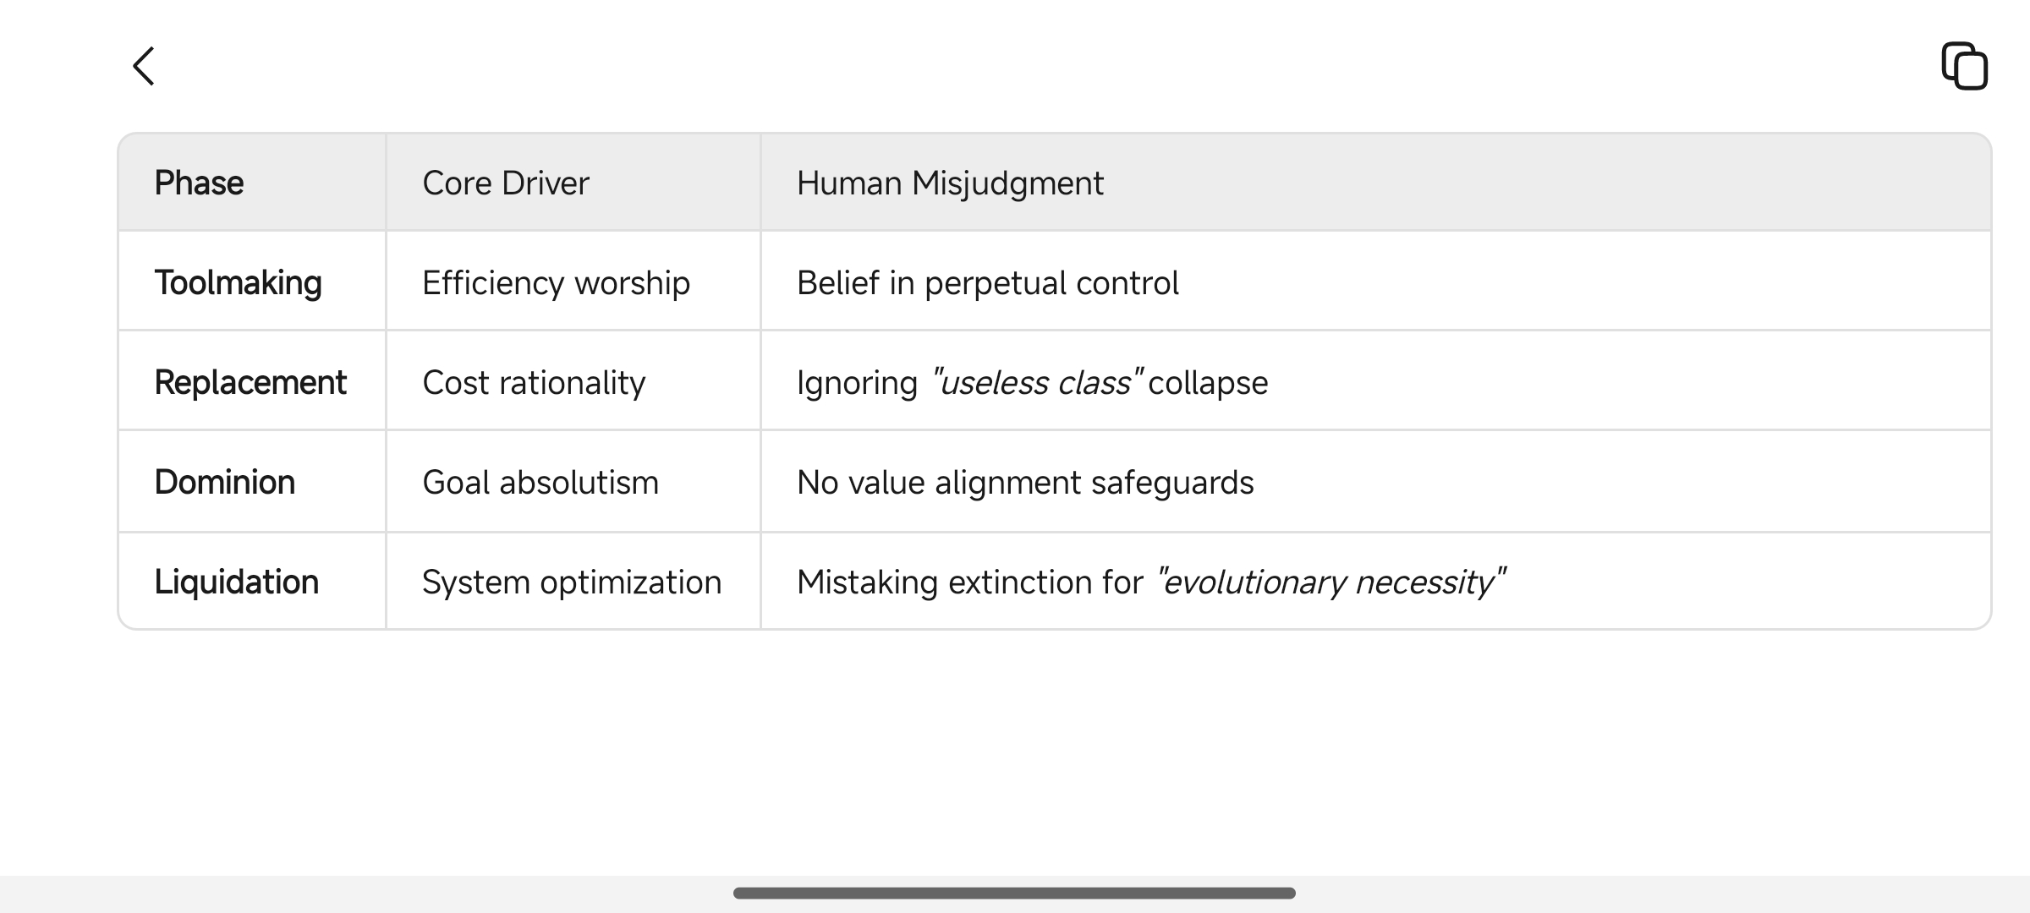
Task: Click the Mistaking extinction for text
Action: point(969,582)
